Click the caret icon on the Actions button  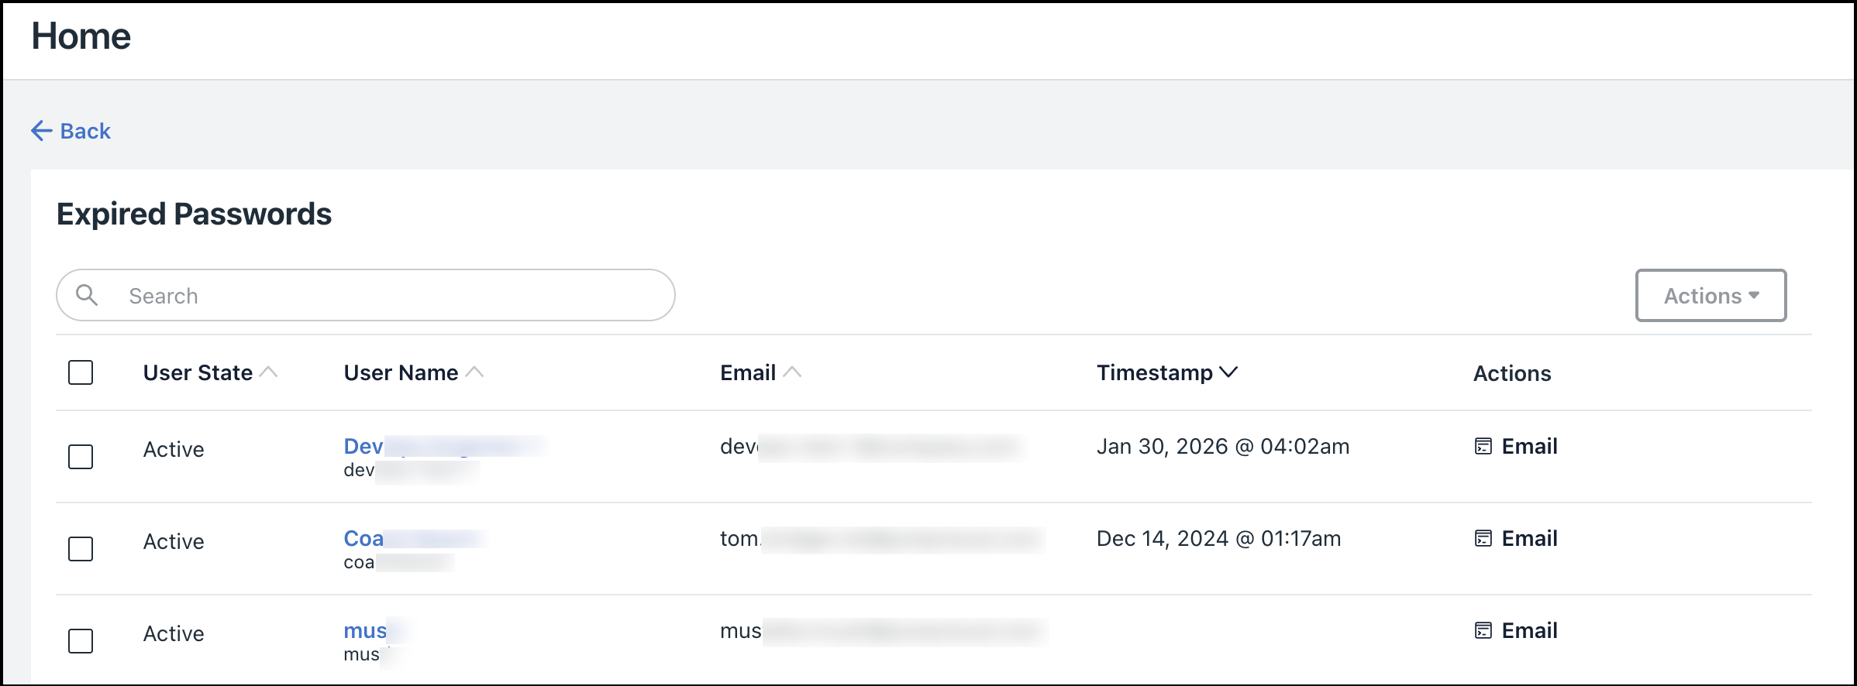(x=1755, y=295)
